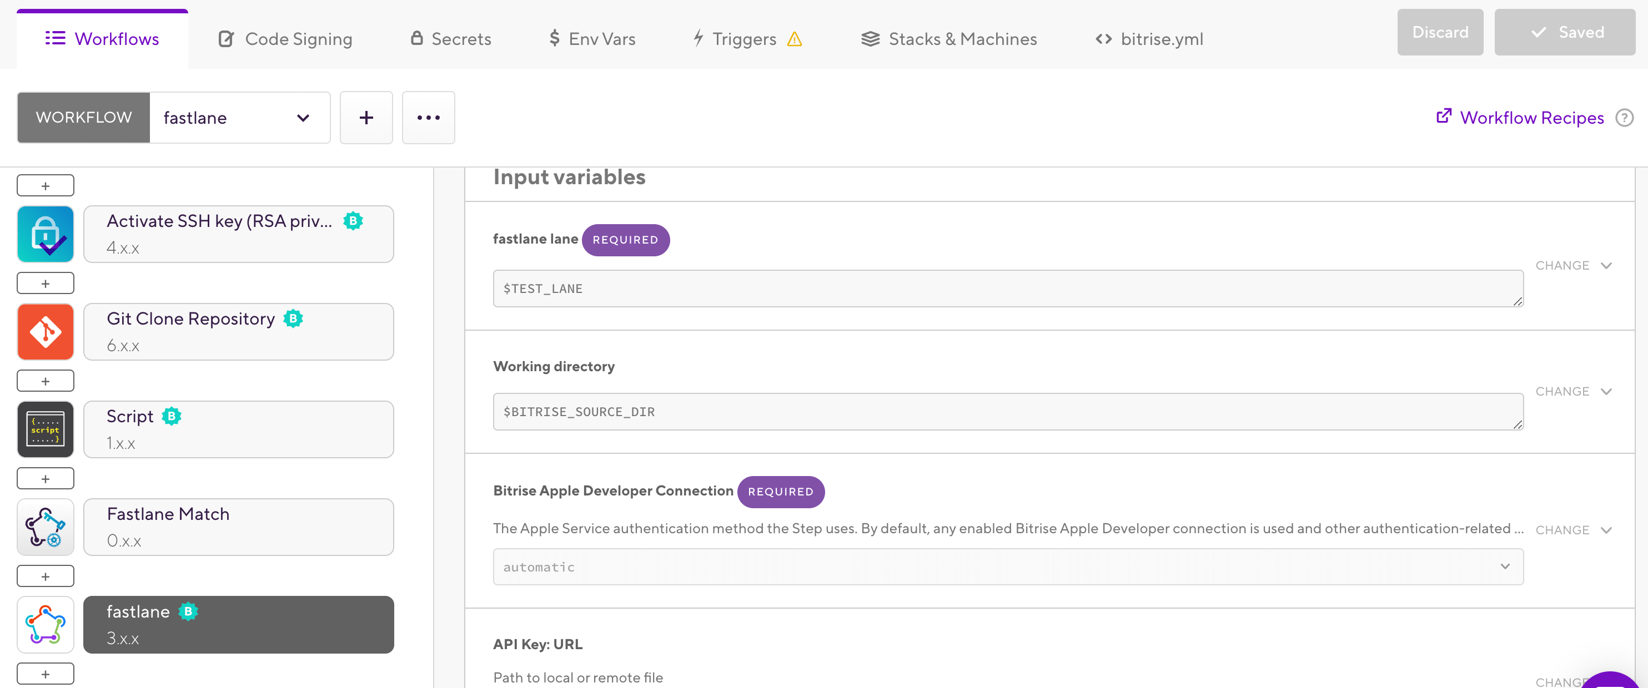The height and width of the screenshot is (688, 1648).
Task: Add a step above Activate SSH key
Action: pos(46,186)
